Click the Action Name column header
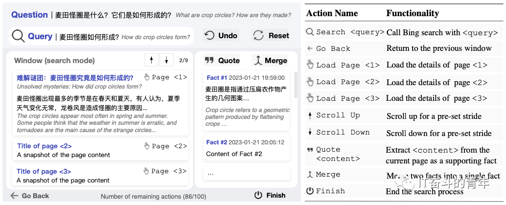The height and width of the screenshot is (205, 506). [332, 13]
